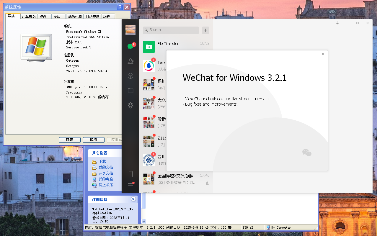The width and height of the screenshot is (377, 236).
Task: Open the 共享文档 link in Explorer
Action: coord(106,173)
